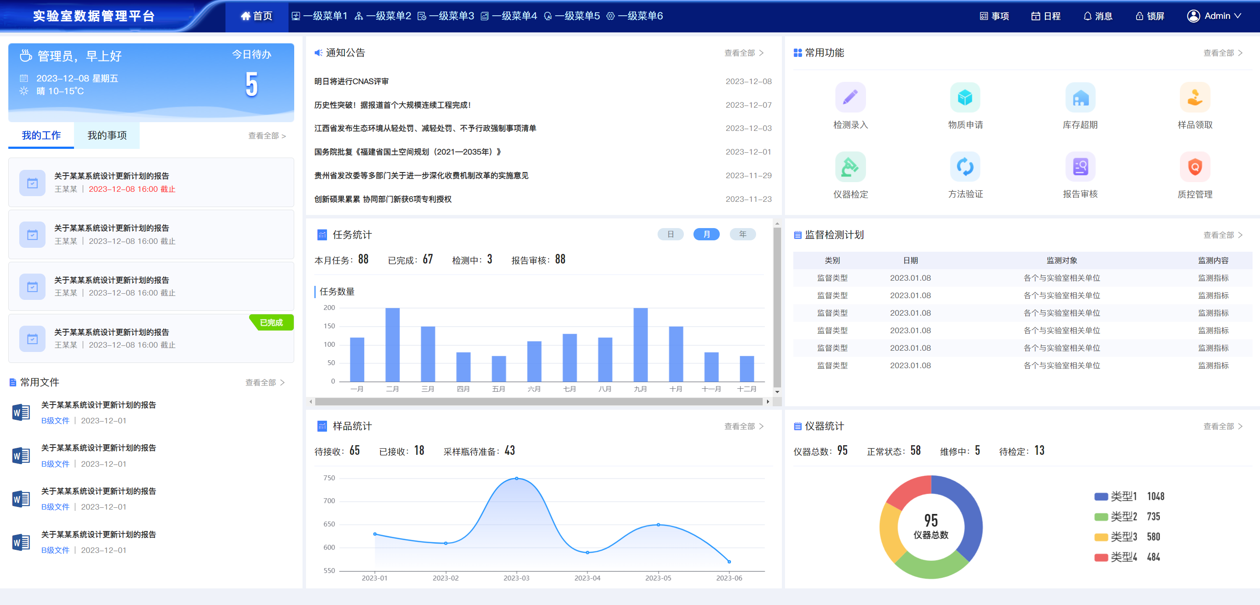
Task: Click the 样品统计 chart icon
Action: pos(322,426)
